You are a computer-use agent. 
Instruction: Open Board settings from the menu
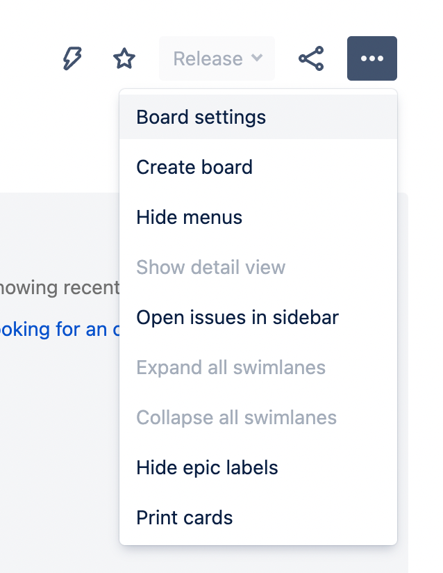(x=258, y=117)
